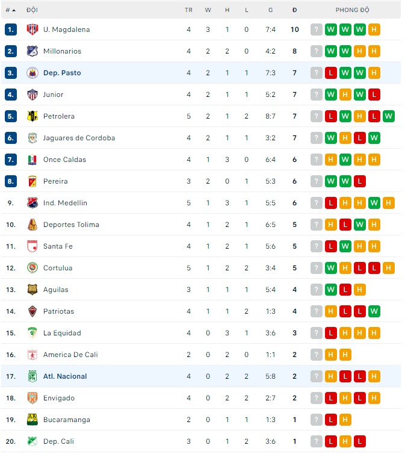Click the Bucaramanga team crest

pyautogui.click(x=32, y=420)
